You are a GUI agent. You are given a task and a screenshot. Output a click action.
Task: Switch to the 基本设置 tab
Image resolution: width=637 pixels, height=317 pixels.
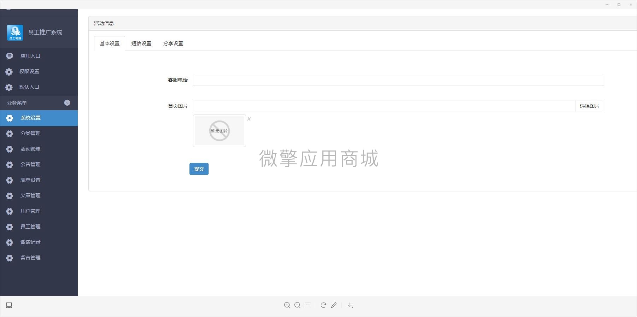coord(110,43)
